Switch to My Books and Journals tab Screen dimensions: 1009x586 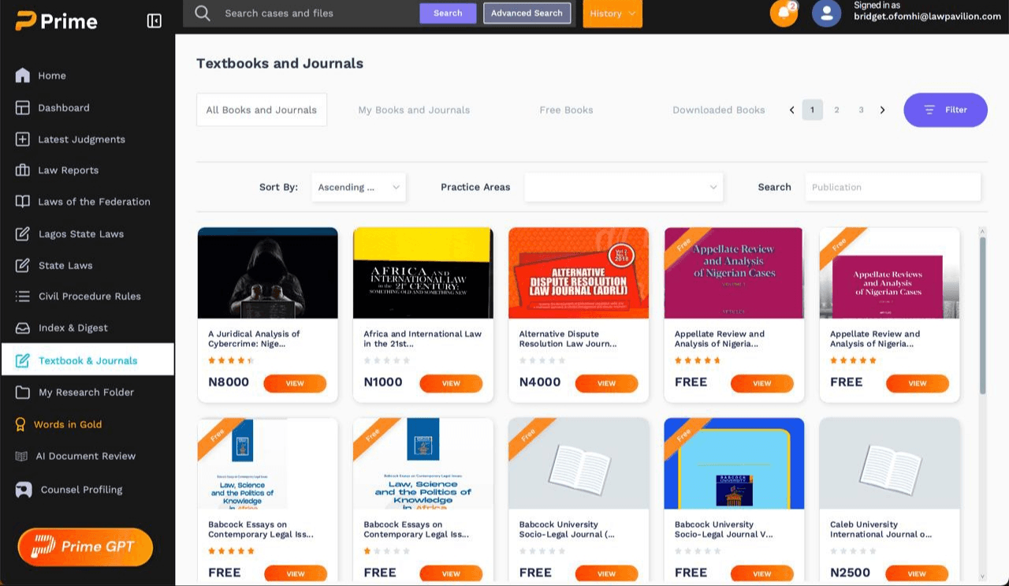point(414,110)
